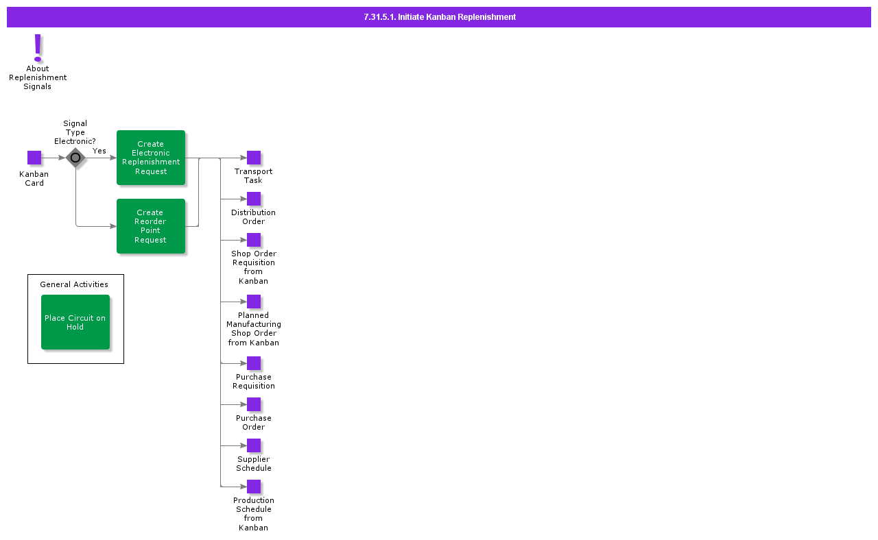Click the 'Supplier Schedule' label text

coord(254,464)
